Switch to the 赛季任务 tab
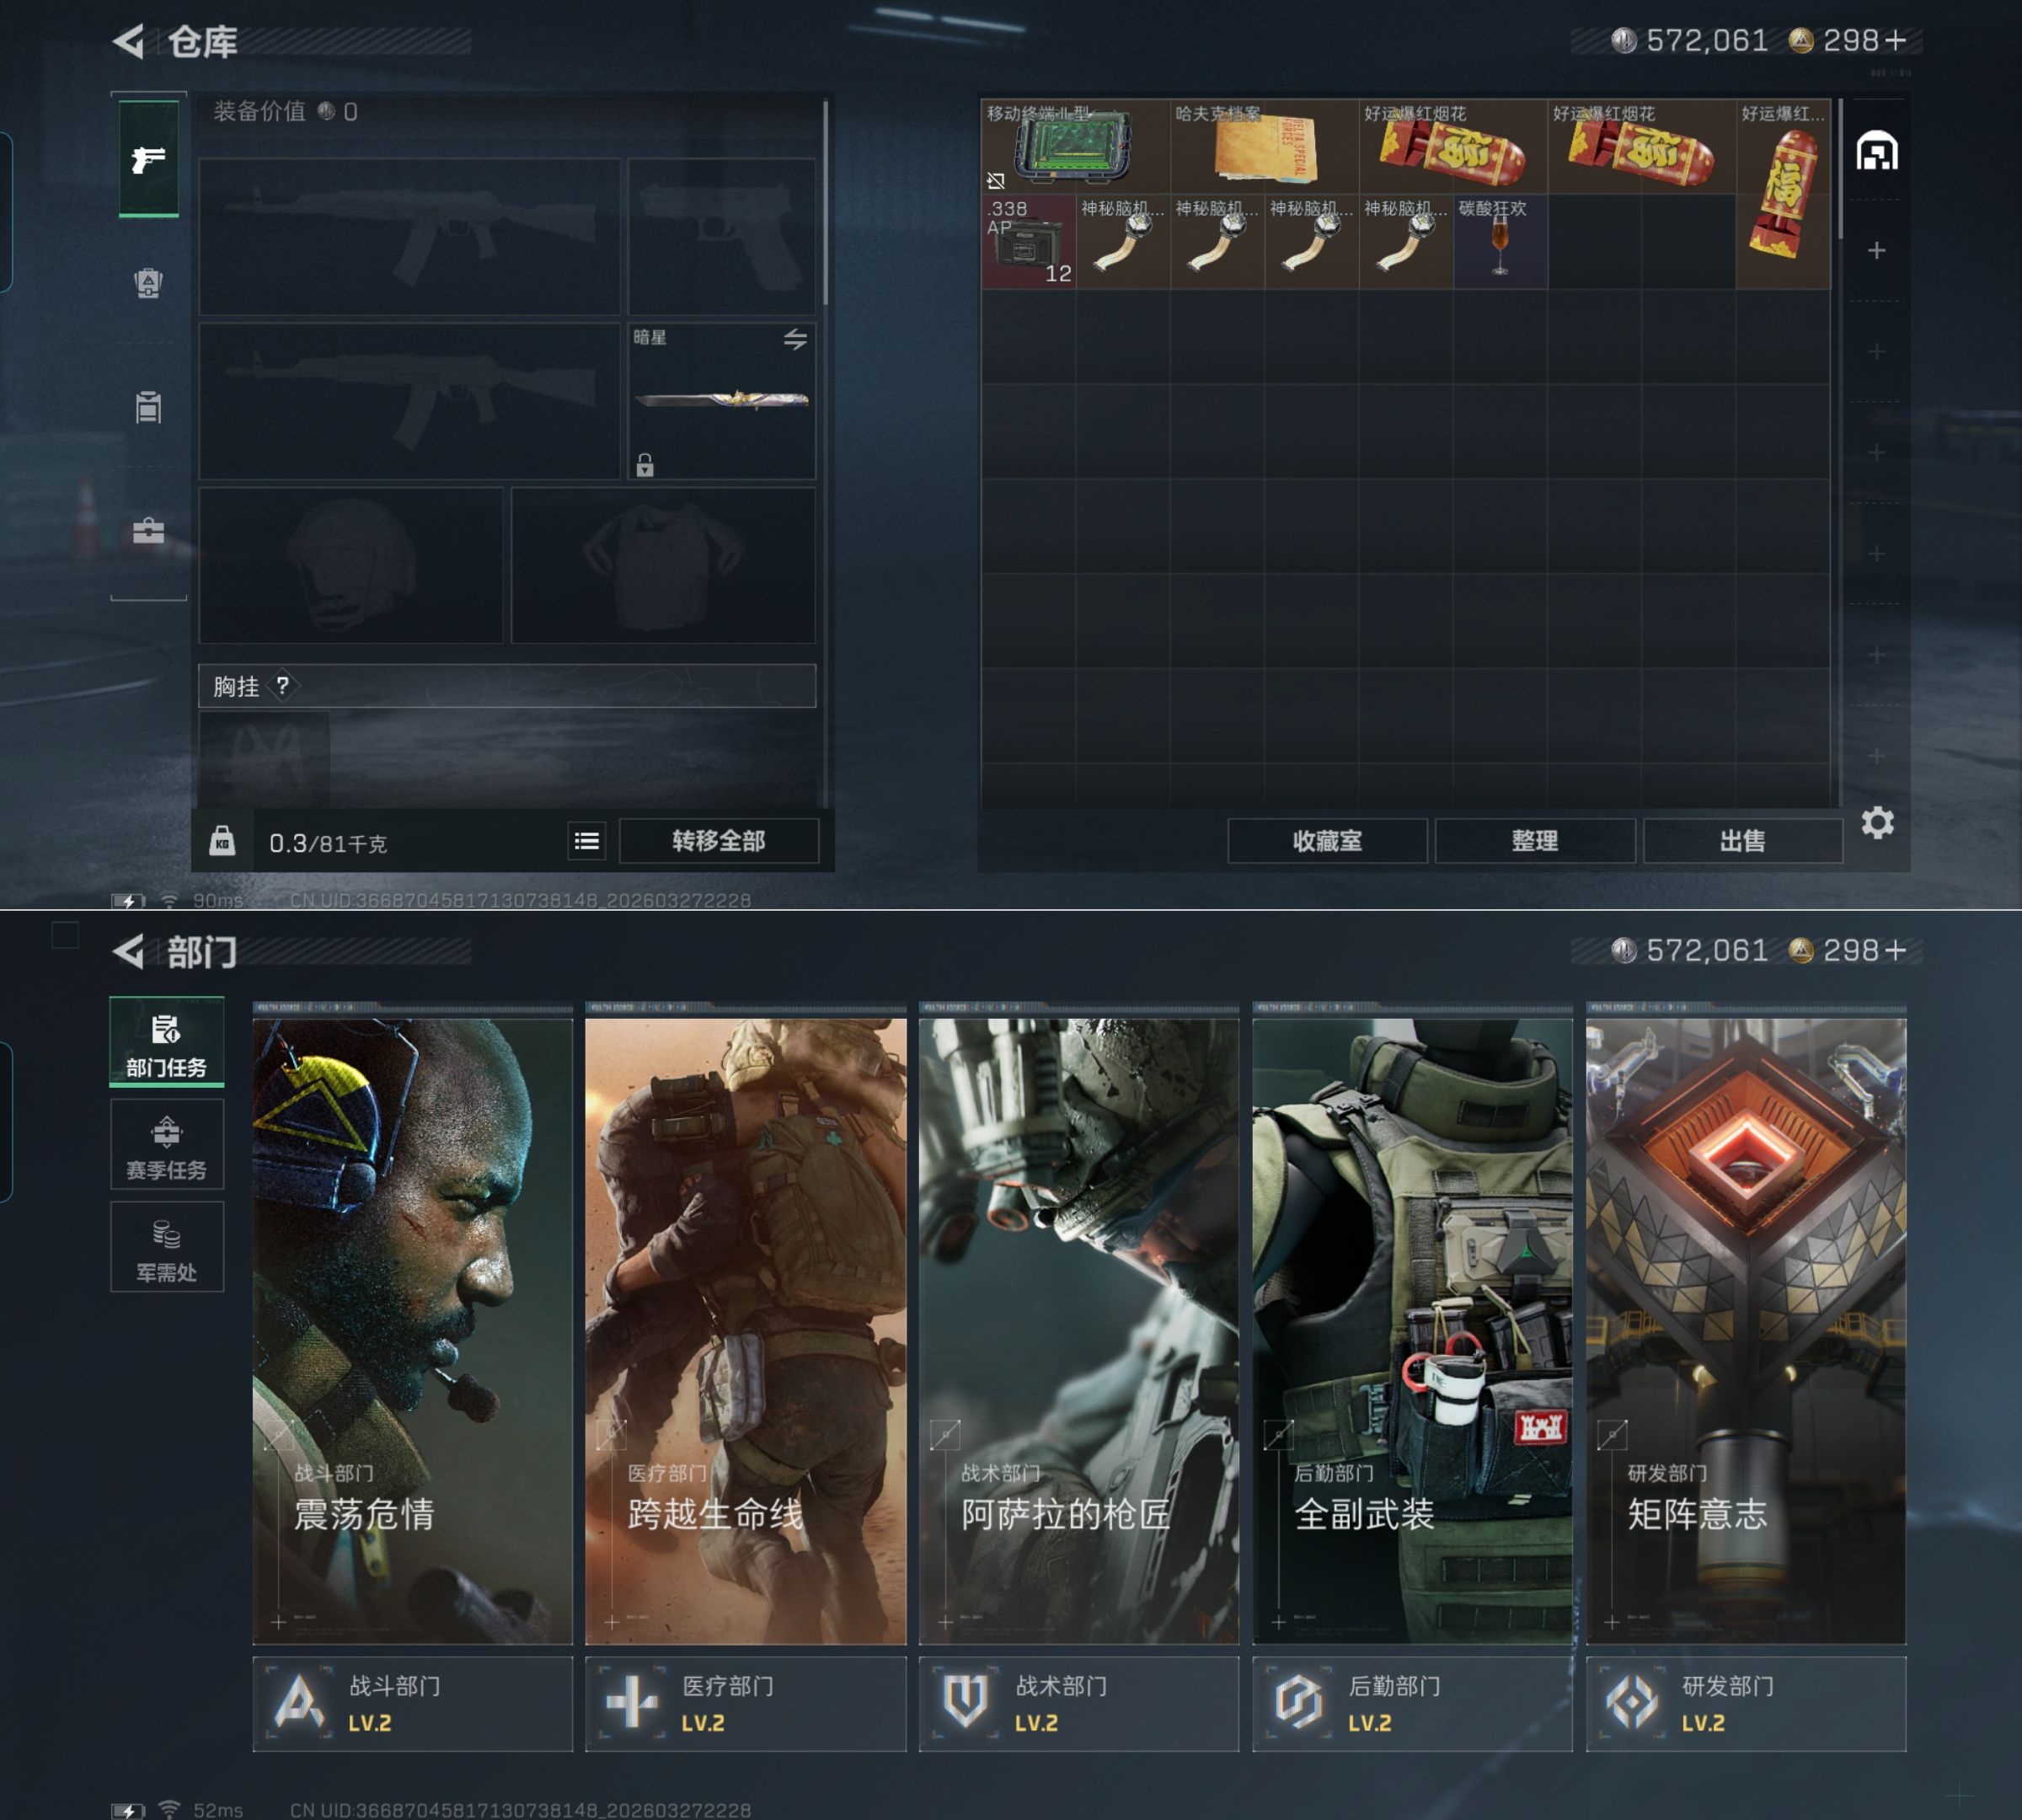 (167, 1146)
